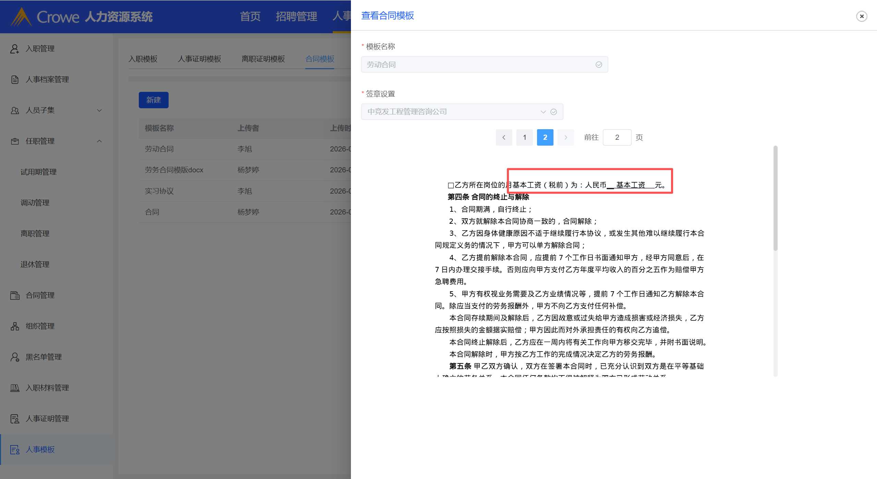Click the 入职材料管理 books icon
The image size is (877, 479).
click(14, 388)
